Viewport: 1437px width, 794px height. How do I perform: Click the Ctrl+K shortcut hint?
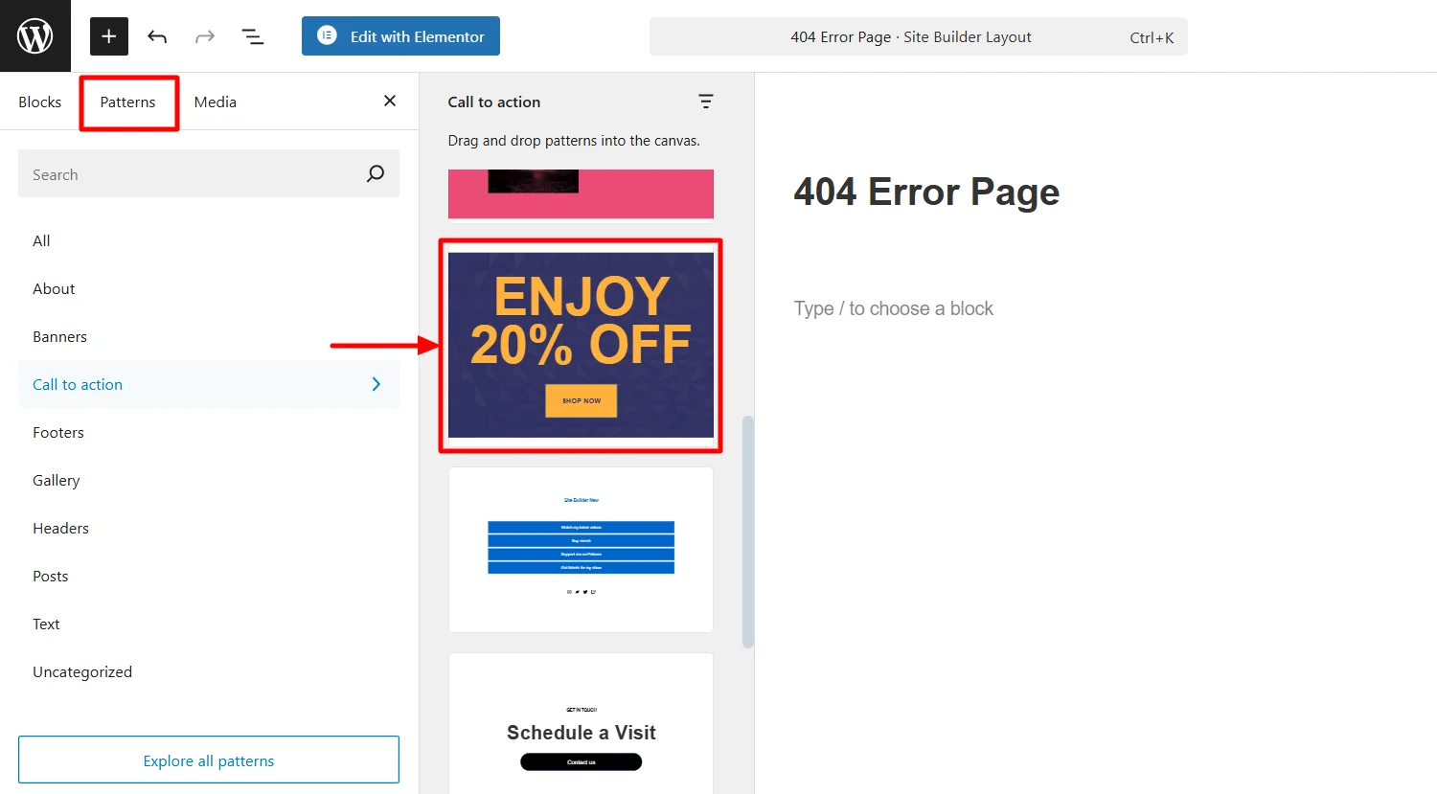pos(1152,37)
